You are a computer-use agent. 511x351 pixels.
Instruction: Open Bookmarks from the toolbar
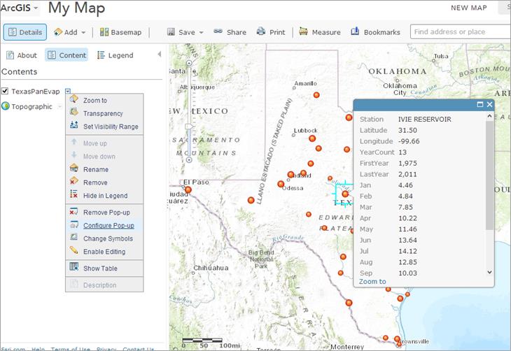coord(375,32)
